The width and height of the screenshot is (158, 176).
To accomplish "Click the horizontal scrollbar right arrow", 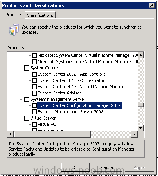I will click(134, 134).
